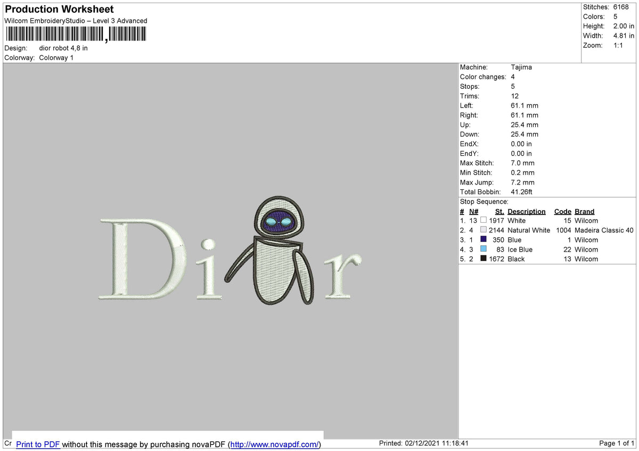Image resolution: width=639 pixels, height=451 pixels.
Task: Click the Blue thread color swatch
Action: pos(484,239)
